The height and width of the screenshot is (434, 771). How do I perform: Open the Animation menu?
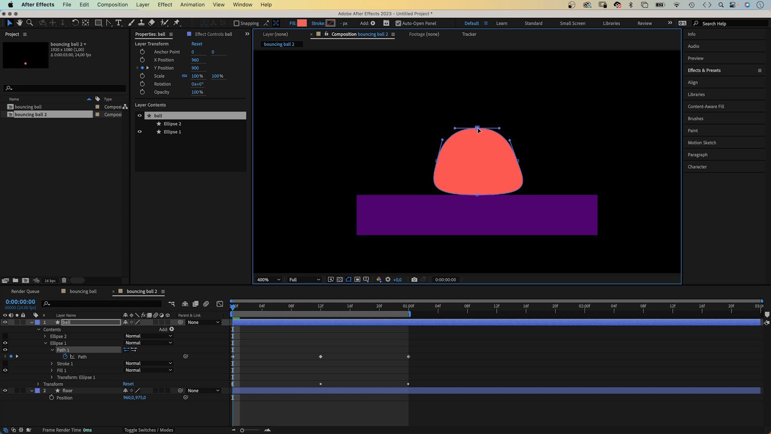coord(192,4)
